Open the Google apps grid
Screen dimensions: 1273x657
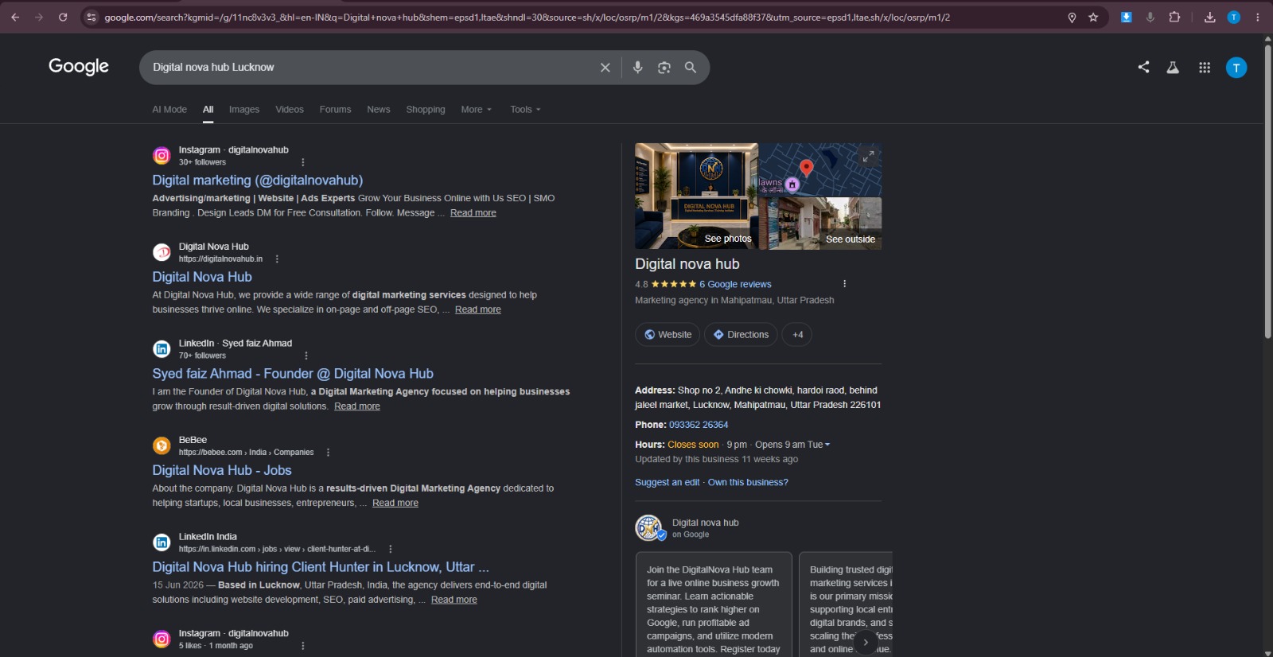pyautogui.click(x=1205, y=68)
